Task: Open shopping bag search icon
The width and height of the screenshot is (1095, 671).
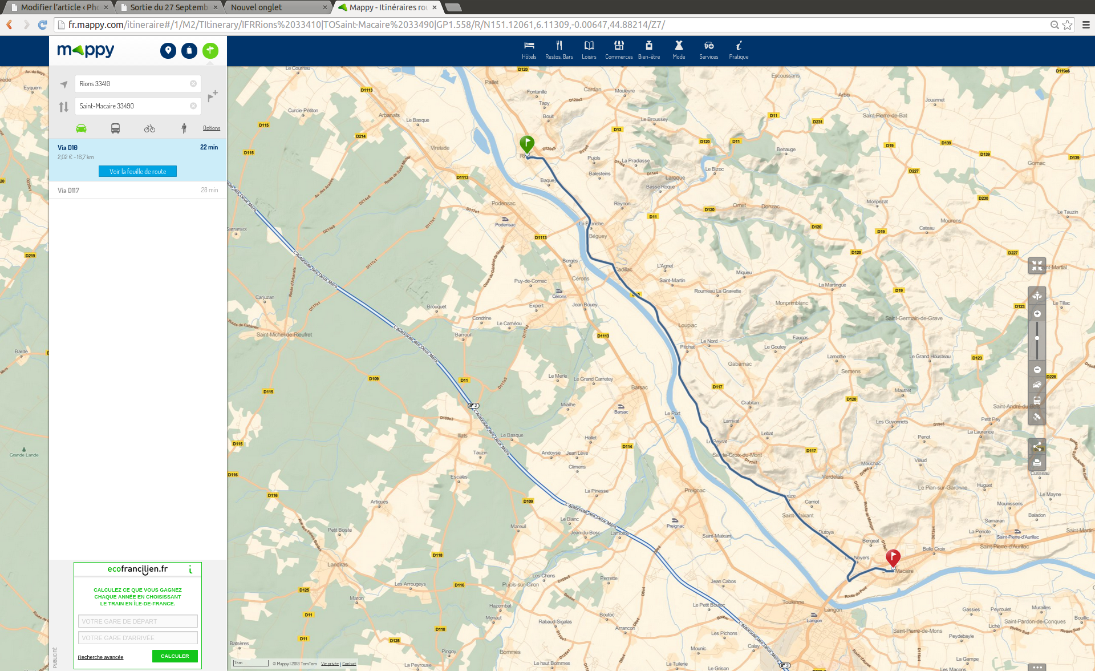Action: [x=189, y=51]
